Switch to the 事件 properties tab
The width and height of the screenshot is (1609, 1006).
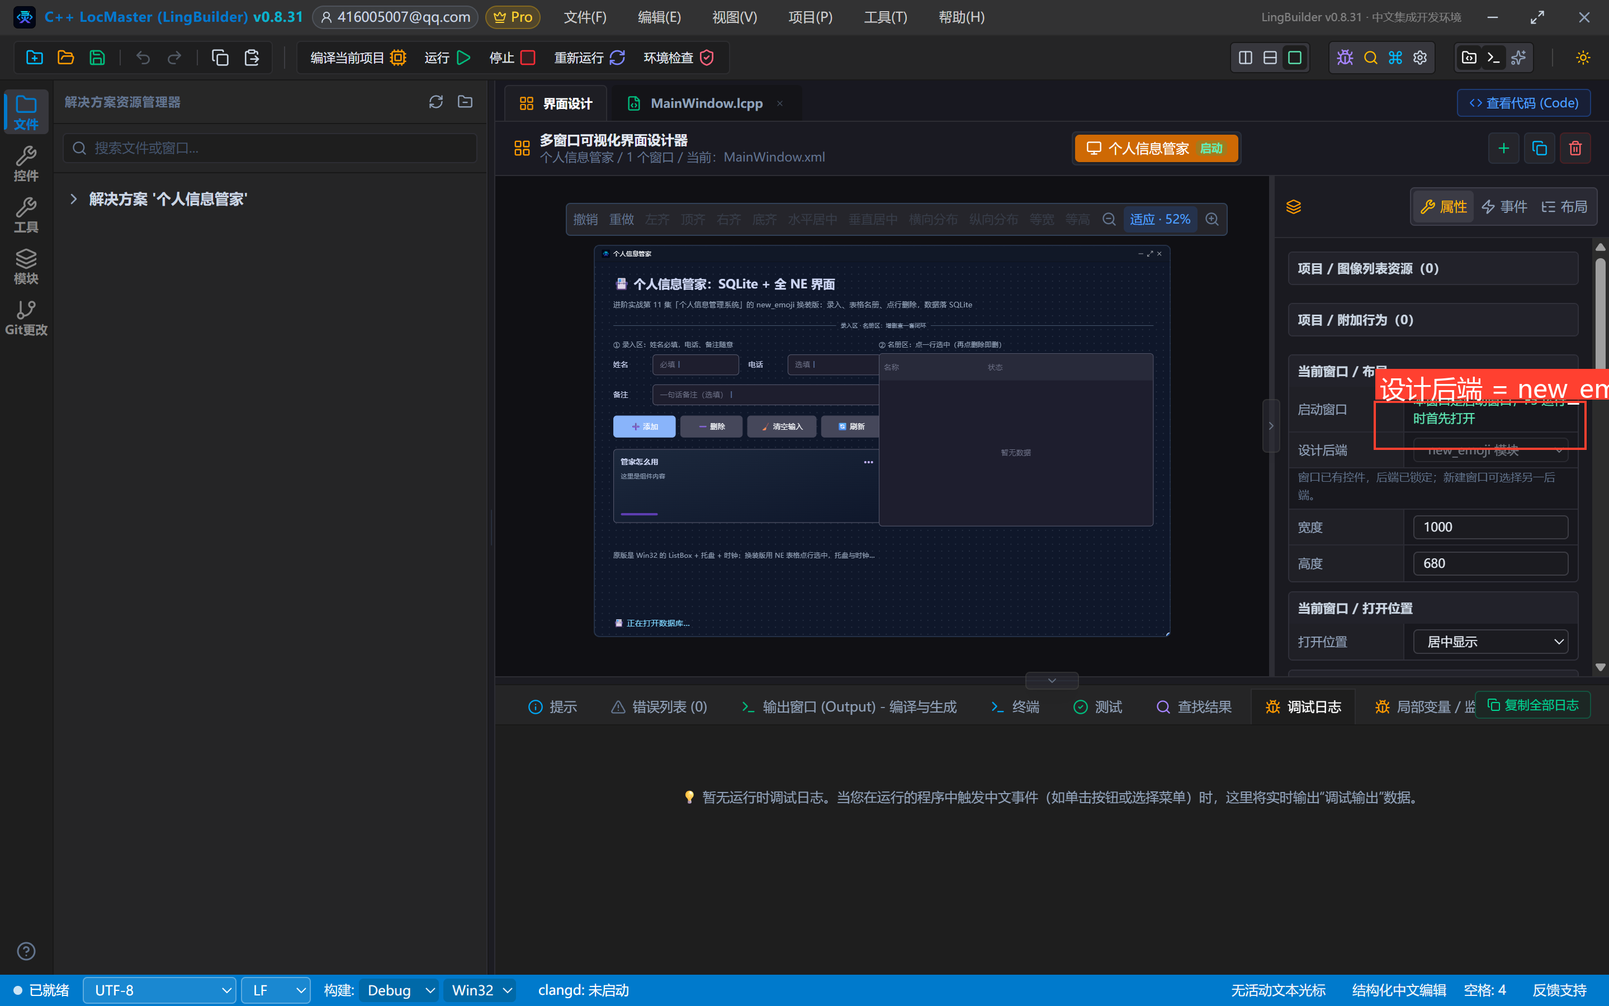point(1504,207)
